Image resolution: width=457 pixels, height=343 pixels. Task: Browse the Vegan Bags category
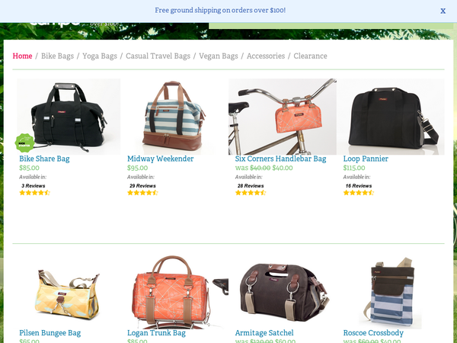219,56
